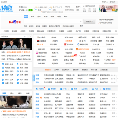This screenshot has width=118, height=118.
Task: Open the 12306 link
Action: click(x=82, y=53)
